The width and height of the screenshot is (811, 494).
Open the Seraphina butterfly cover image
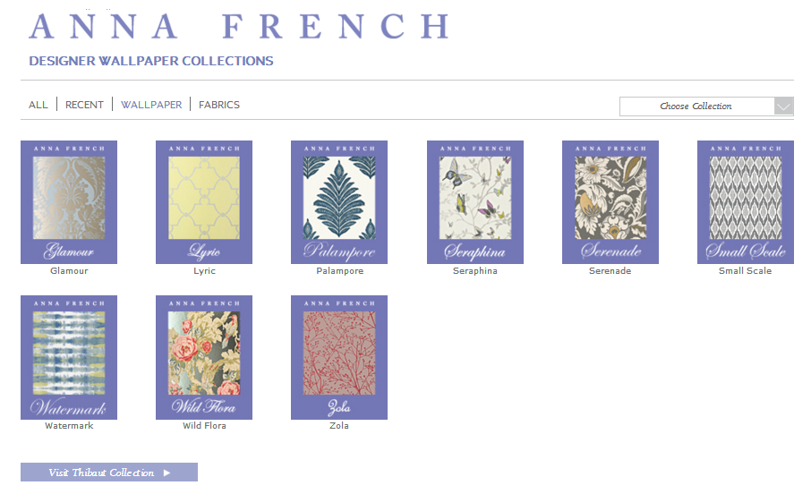tap(475, 201)
